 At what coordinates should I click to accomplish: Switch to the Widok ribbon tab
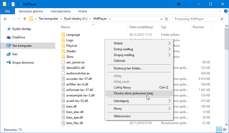[82, 11]
